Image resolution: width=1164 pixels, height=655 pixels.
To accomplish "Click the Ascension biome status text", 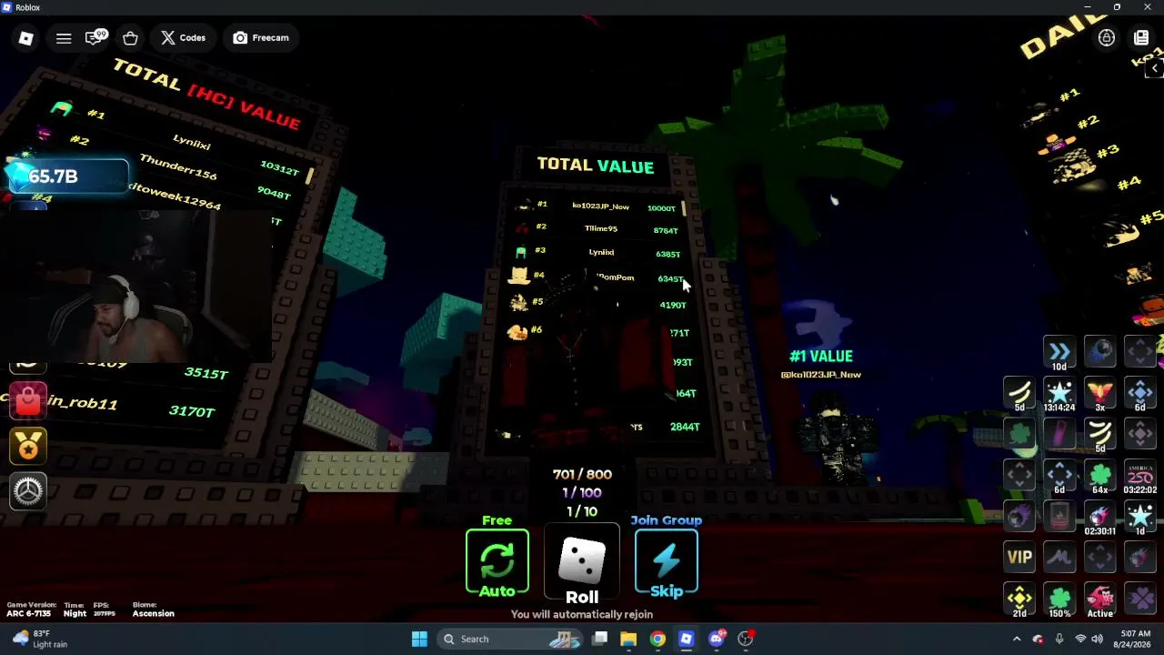I will 153,613.
